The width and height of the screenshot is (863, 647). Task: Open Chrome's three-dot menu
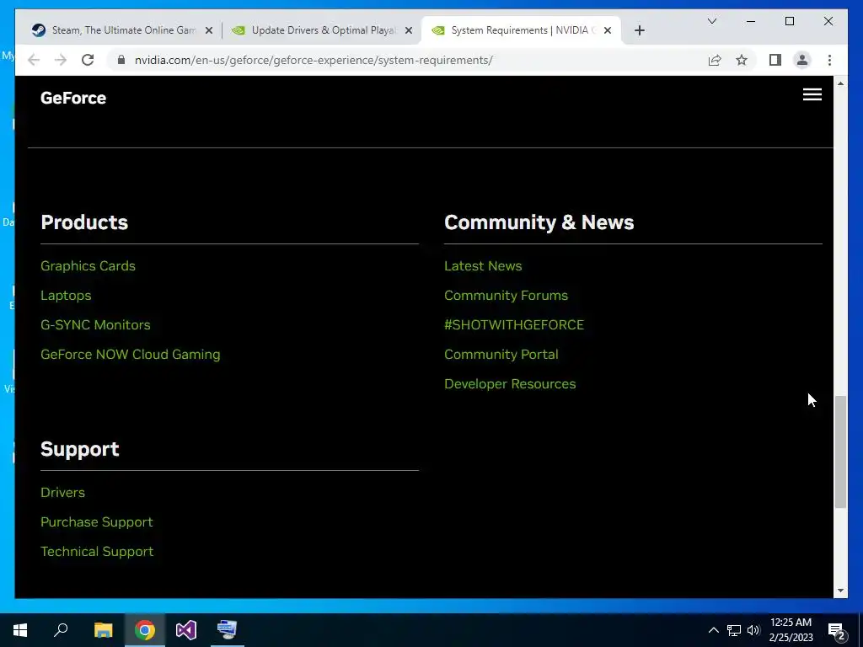tap(829, 60)
